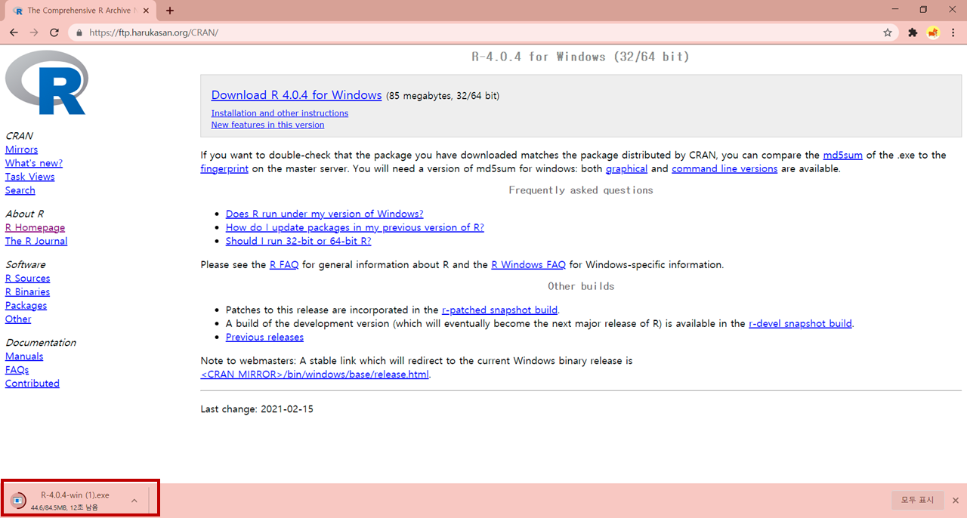Open the fingerprint link
This screenshot has height=518, width=967.
[x=224, y=168]
